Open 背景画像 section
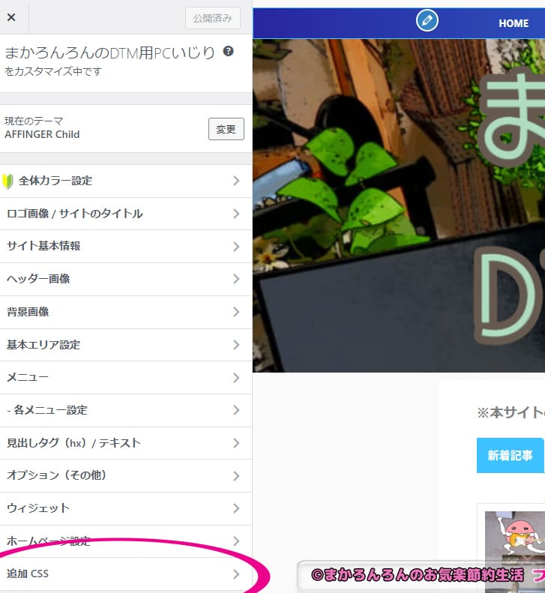This screenshot has width=545, height=593. coord(126,312)
